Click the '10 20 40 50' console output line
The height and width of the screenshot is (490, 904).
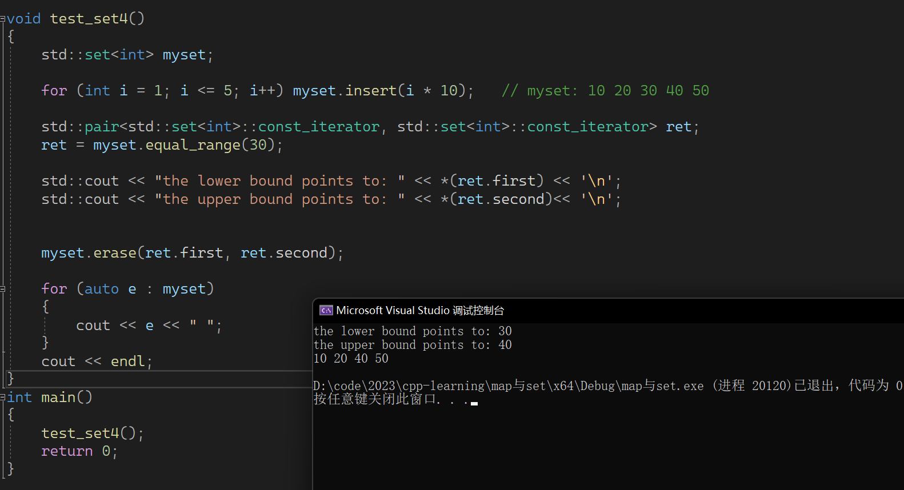point(351,359)
